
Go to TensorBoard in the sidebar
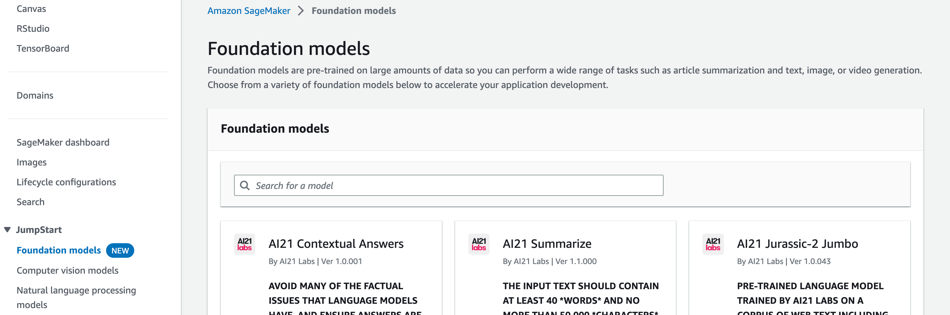(43, 49)
